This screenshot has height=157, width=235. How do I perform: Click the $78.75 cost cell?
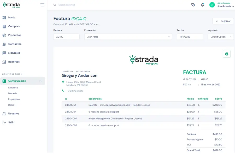coord(219,125)
